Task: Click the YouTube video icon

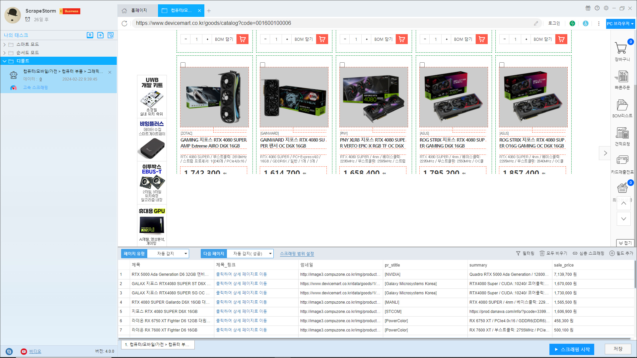Action: tap(24, 352)
